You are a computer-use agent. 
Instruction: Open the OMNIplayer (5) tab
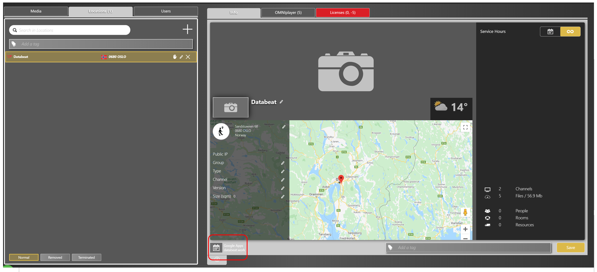[288, 13]
